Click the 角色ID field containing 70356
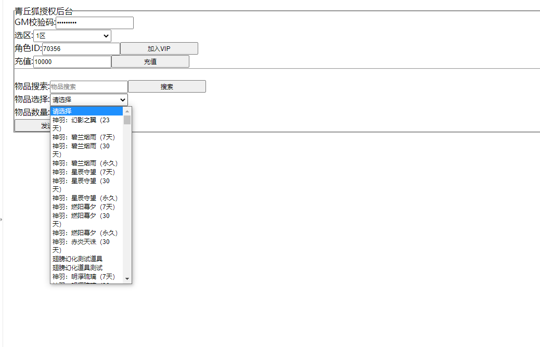This screenshot has height=347, width=540. coord(81,49)
